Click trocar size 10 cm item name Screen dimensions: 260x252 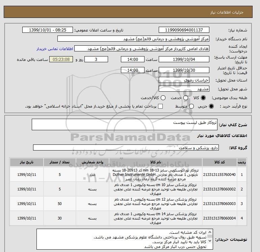pos(156,189)
